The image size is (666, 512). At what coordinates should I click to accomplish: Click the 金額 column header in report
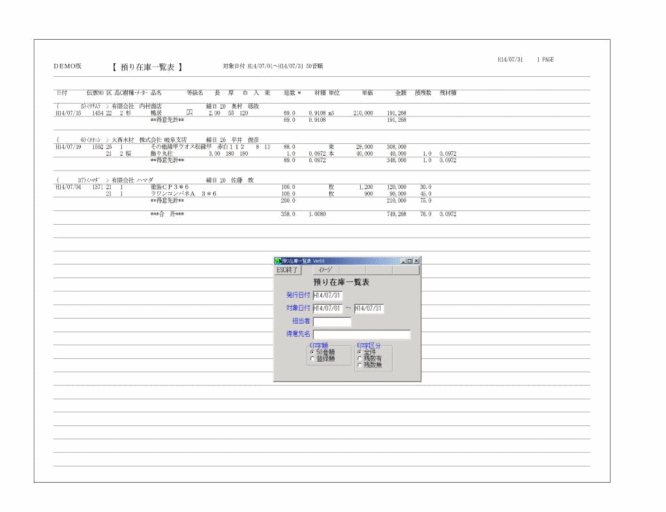[x=401, y=93]
